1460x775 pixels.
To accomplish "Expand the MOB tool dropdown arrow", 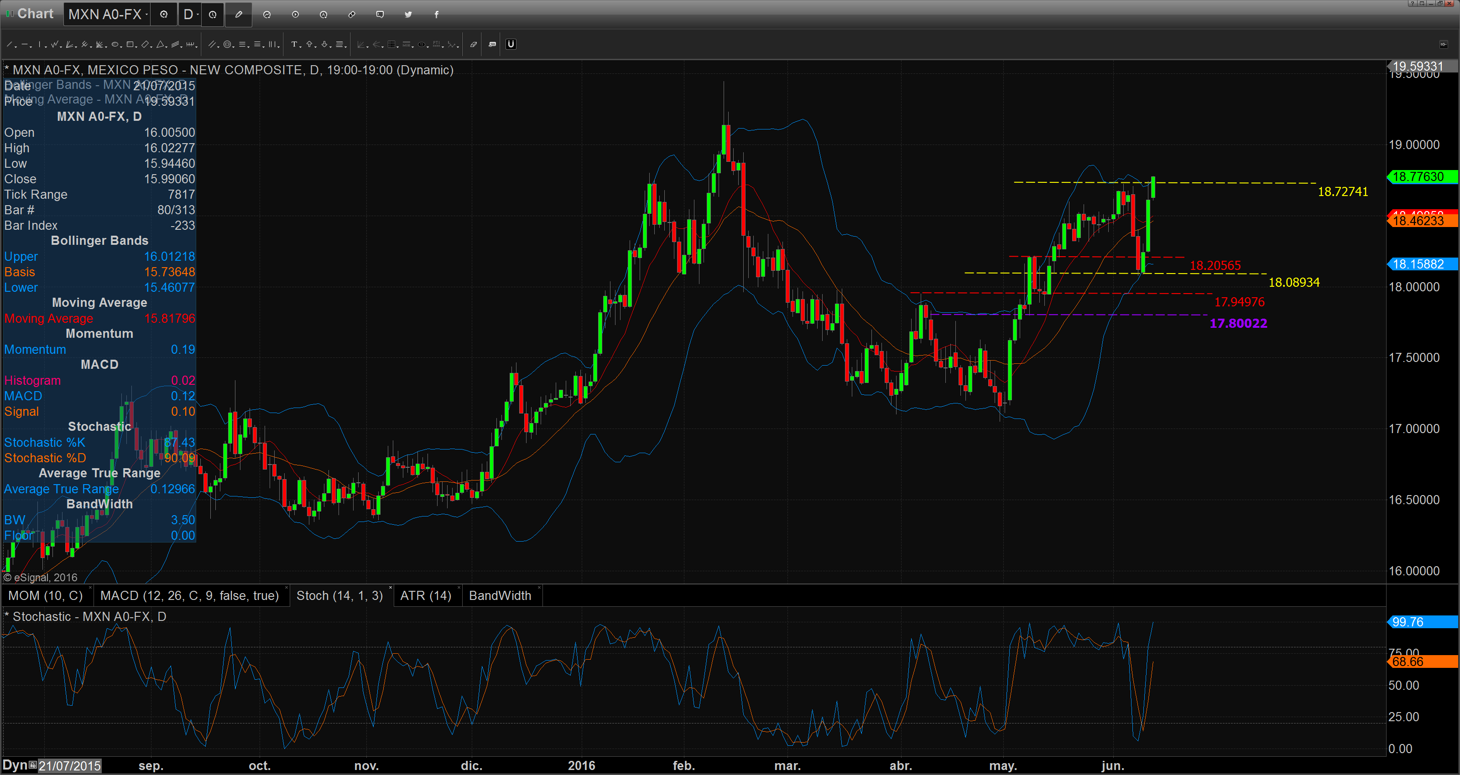I will pyautogui.click(x=413, y=47).
